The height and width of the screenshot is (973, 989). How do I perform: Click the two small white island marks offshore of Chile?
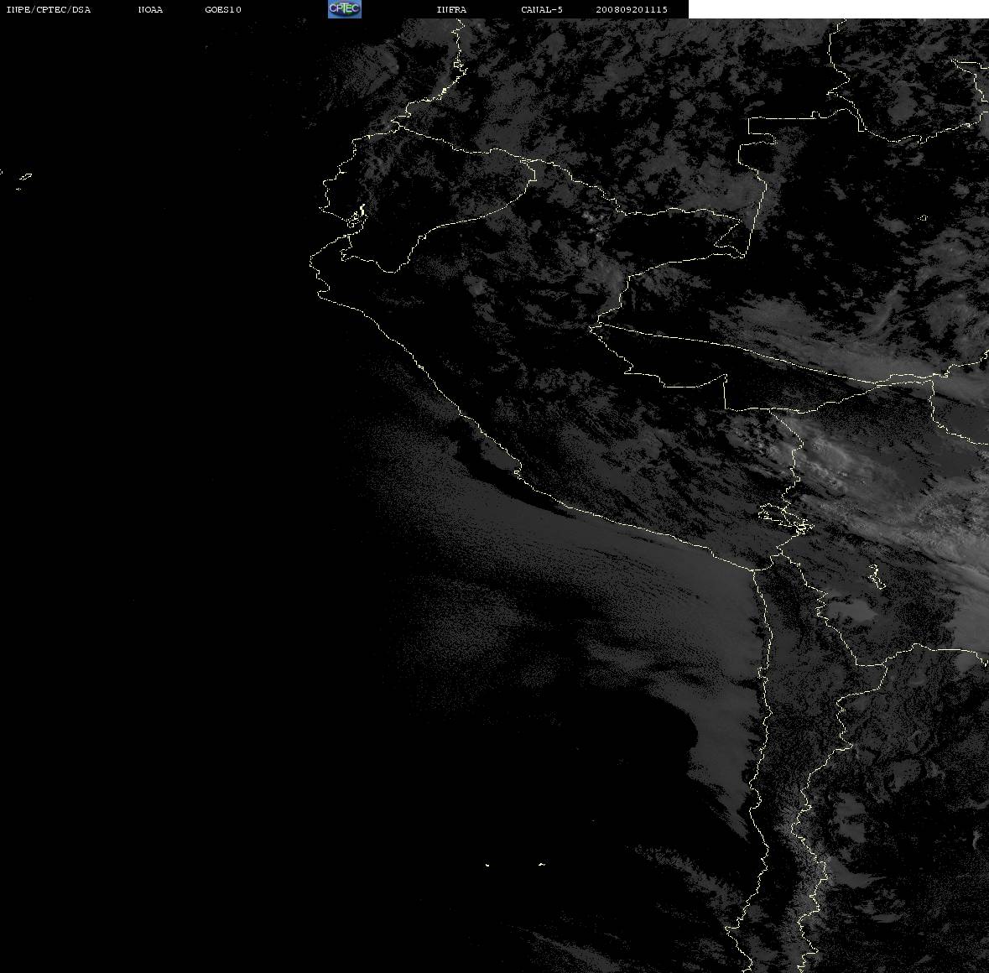pyautogui.click(x=515, y=865)
